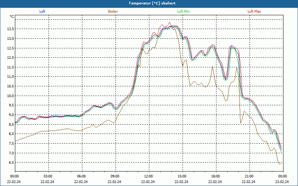Click the '18:00' time axis label

(216, 176)
